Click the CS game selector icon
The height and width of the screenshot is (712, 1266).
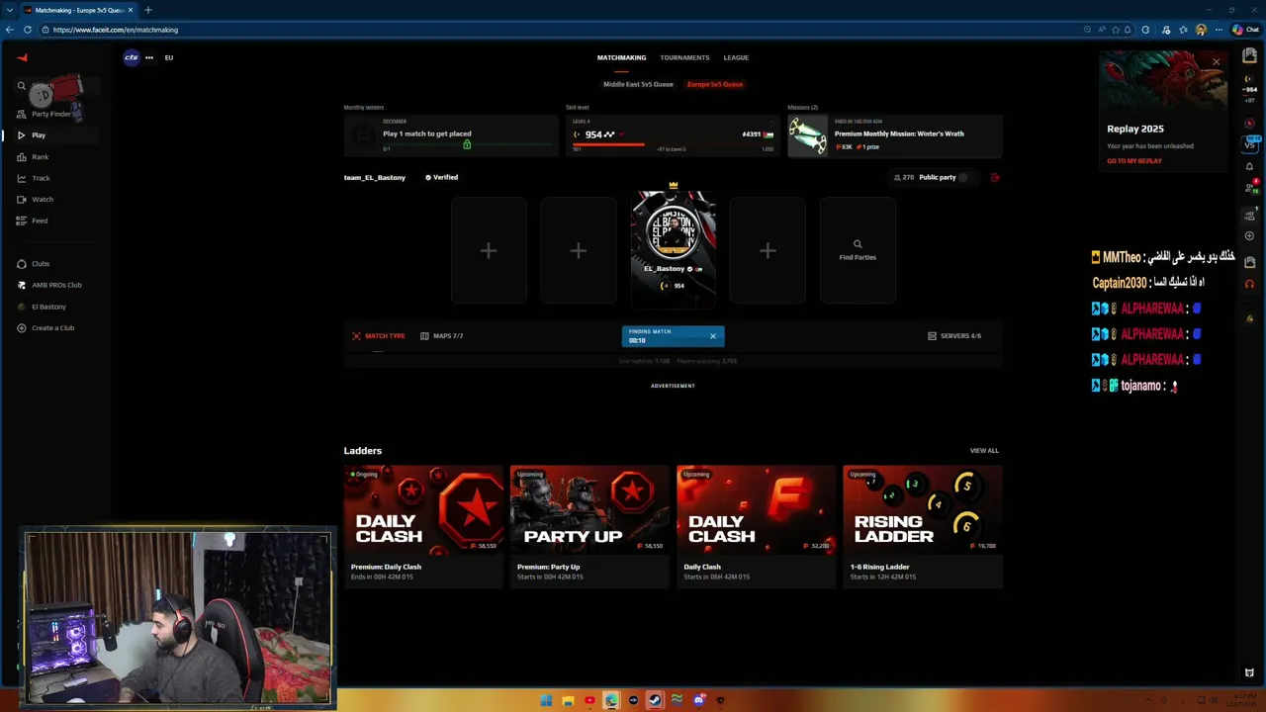pyautogui.click(x=131, y=57)
